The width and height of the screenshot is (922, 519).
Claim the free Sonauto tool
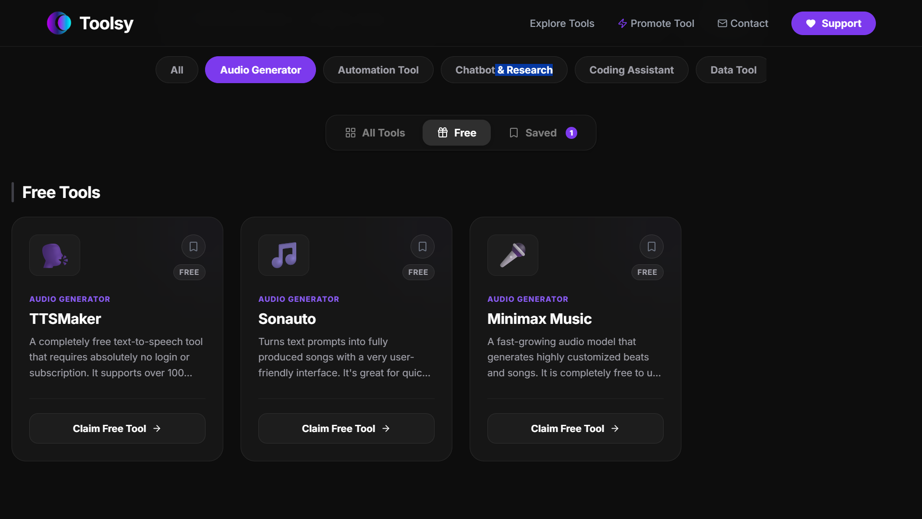[346, 428]
